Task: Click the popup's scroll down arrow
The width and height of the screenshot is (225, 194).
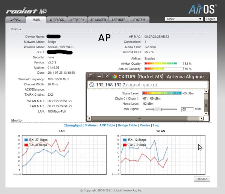Action: coord(206,114)
